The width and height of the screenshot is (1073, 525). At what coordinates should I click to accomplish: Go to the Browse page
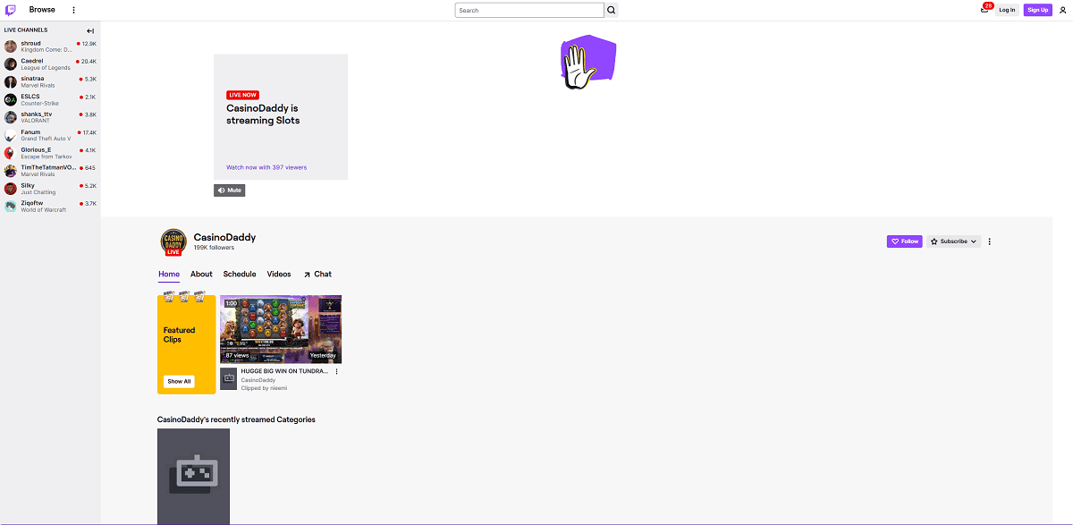pyautogui.click(x=42, y=10)
